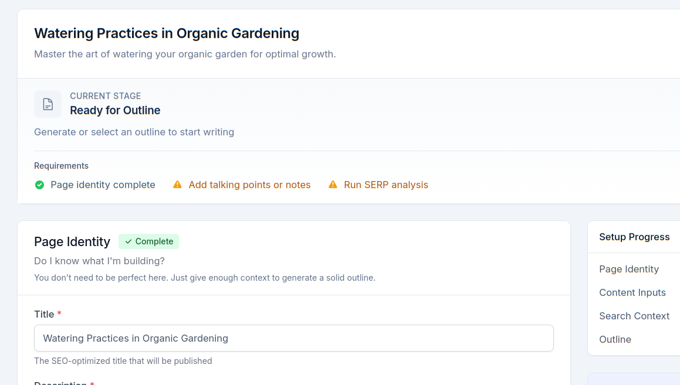Click the warning triangle before "Run SERP analysis"
Image resolution: width=680 pixels, height=385 pixels.
pos(333,185)
